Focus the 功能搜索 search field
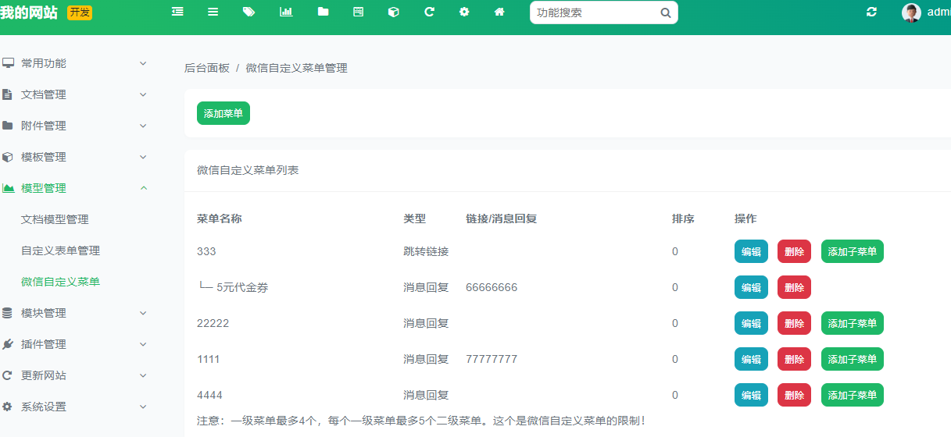The width and height of the screenshot is (951, 437). pyautogui.click(x=594, y=12)
